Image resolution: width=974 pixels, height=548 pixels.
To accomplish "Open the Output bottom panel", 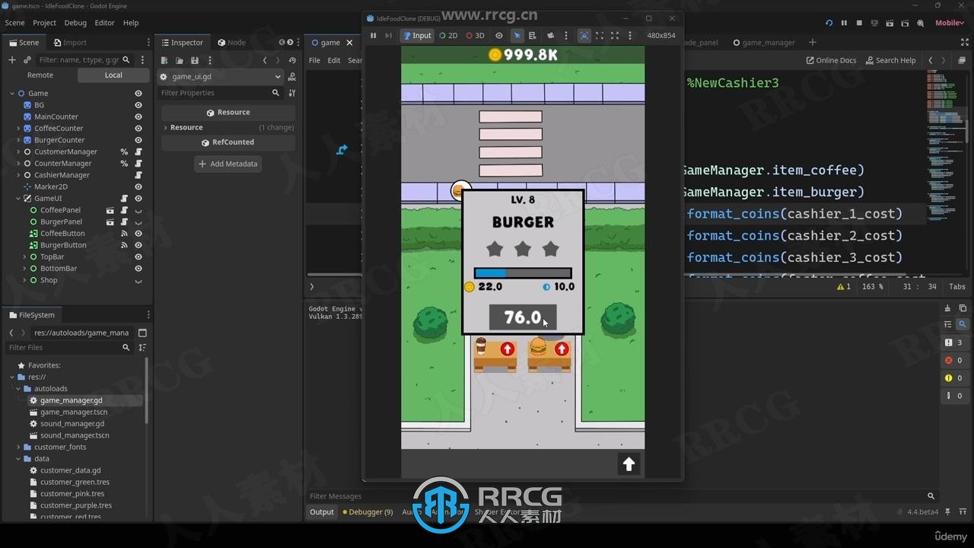I will pos(321,512).
